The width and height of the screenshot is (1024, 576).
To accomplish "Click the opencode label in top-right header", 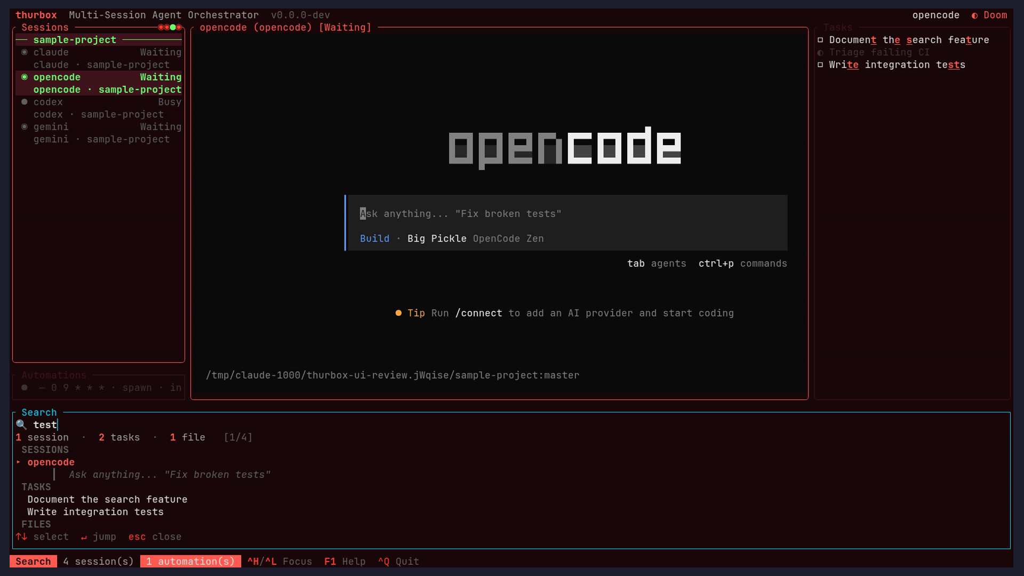I will pyautogui.click(x=936, y=15).
